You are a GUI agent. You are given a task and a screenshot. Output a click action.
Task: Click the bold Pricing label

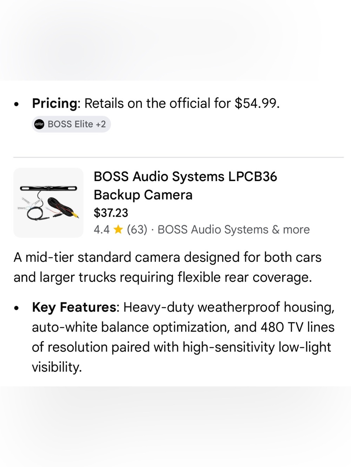coord(54,104)
